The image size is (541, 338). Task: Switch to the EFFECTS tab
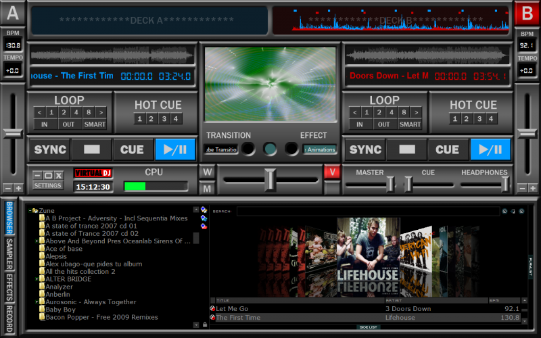(x=9, y=287)
